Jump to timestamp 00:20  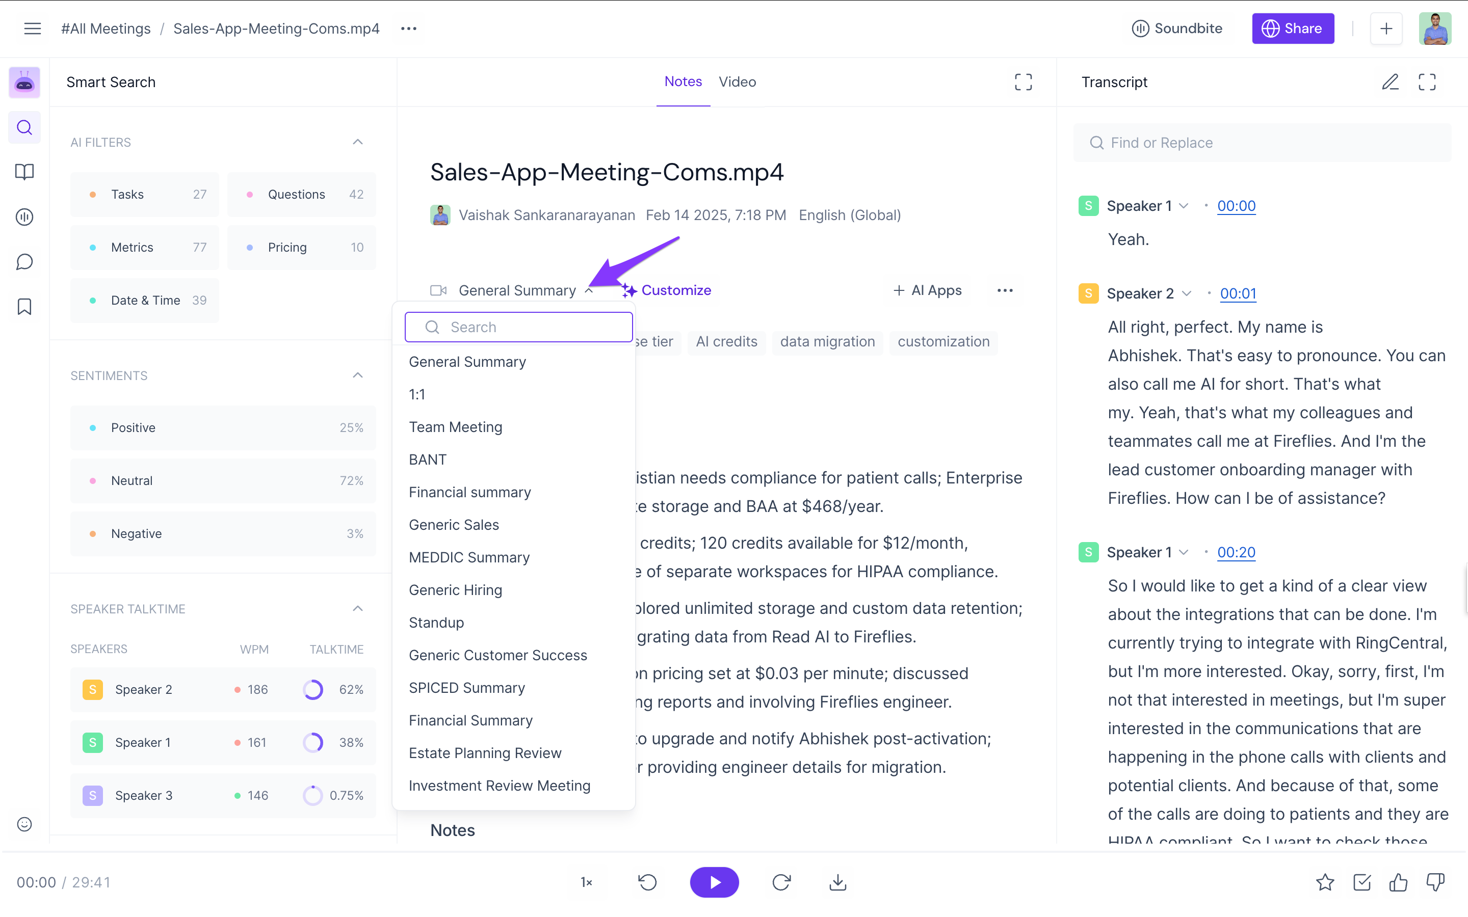coord(1236,553)
